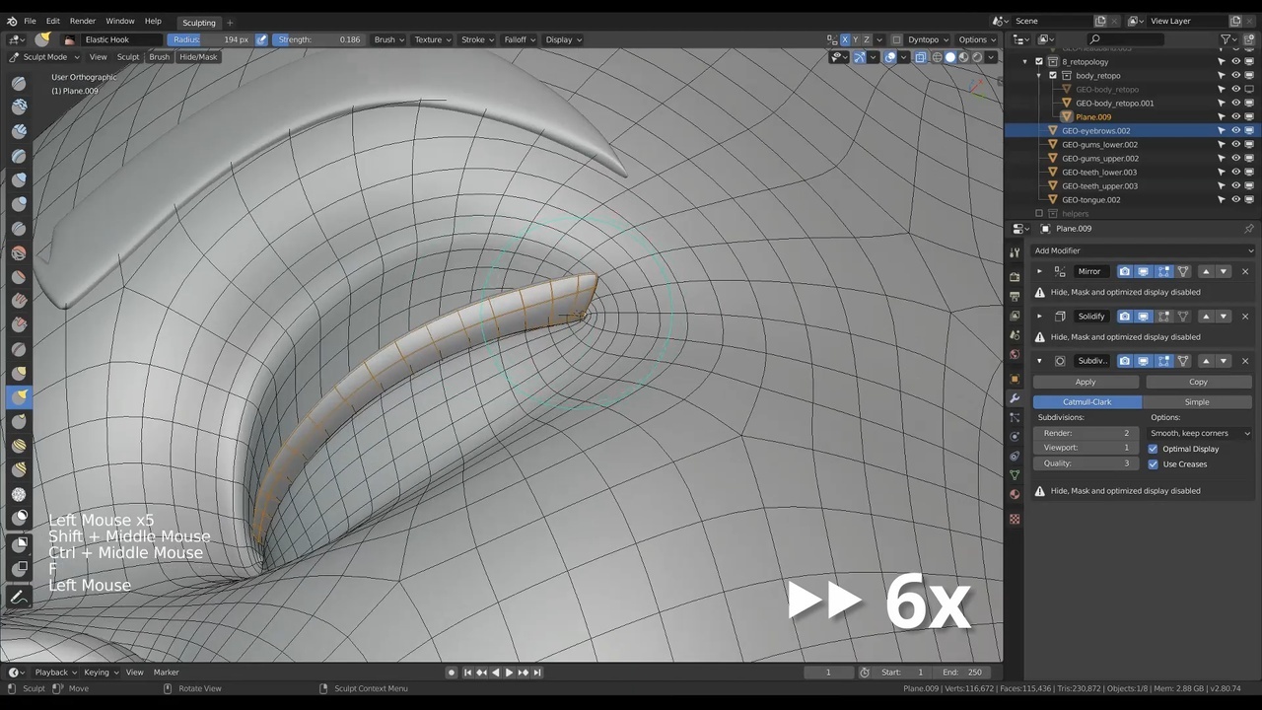The height and width of the screenshot is (710, 1262).
Task: Toggle Use Creases checkbox
Action: click(1153, 464)
